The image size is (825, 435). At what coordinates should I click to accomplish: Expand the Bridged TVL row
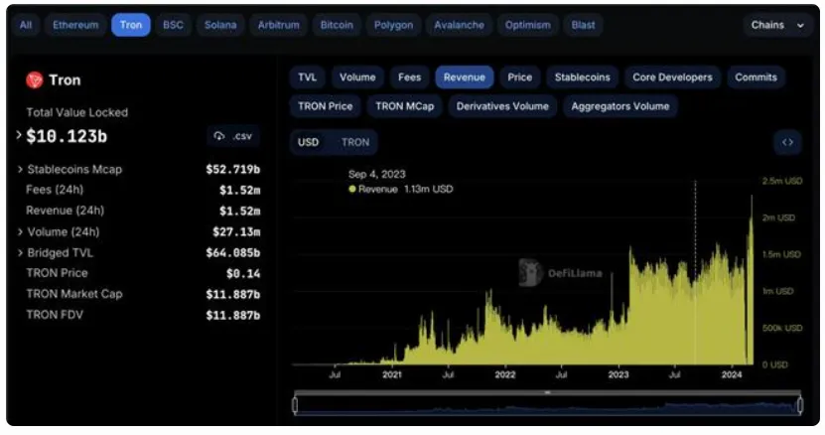[20, 253]
